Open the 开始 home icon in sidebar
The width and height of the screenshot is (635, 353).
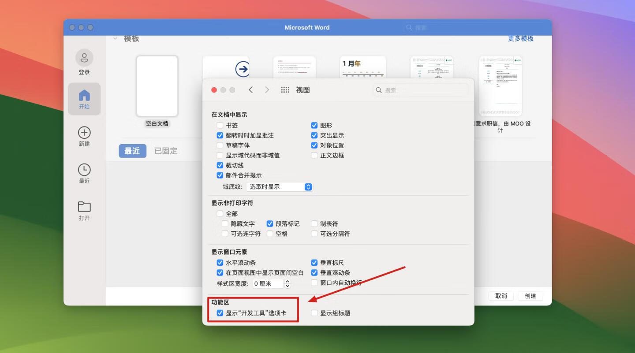[x=84, y=95]
